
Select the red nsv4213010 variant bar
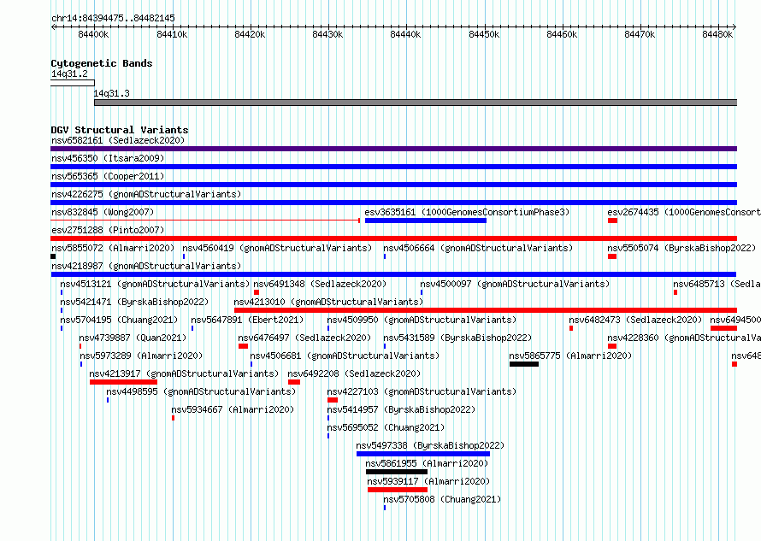tap(486, 310)
